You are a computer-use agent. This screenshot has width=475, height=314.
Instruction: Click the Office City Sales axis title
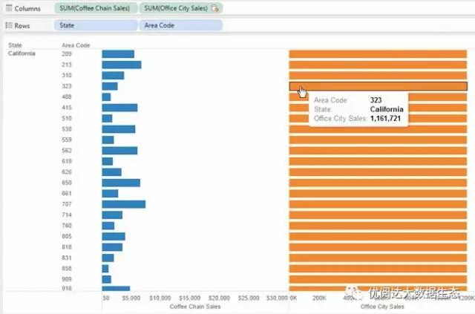[x=381, y=306]
